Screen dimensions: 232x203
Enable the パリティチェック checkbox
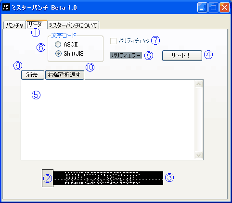coord(113,41)
